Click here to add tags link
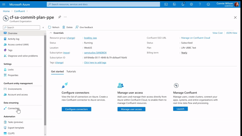Image resolution: width=242 pixels, height=136 pixels. [95, 63]
